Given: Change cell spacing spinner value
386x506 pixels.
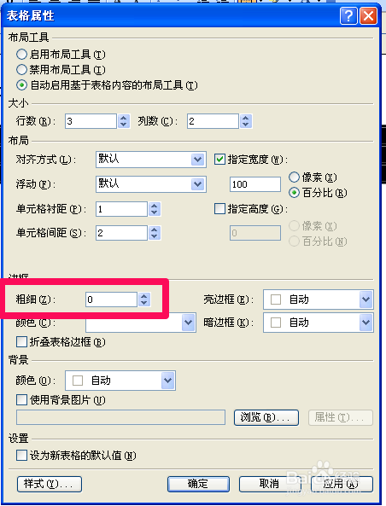Looking at the screenshot, I should point(155,233).
